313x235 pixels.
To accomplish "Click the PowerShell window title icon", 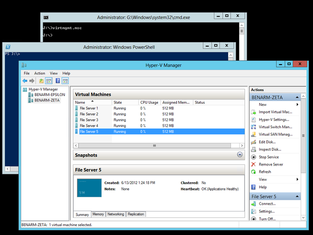I will click(8, 47).
